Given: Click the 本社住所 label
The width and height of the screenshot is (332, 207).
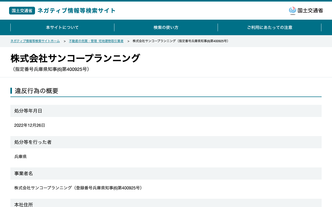Looking at the screenshot, I should [x=24, y=204].
